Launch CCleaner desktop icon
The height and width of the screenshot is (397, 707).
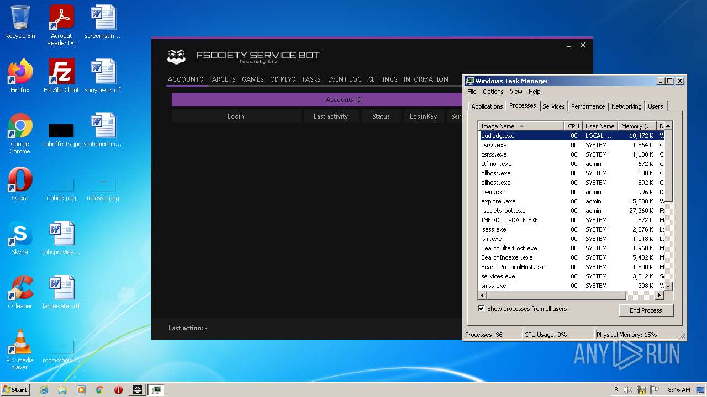tap(20, 292)
